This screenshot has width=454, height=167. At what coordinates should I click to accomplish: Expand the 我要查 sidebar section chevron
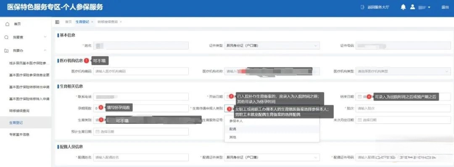tap(45, 37)
